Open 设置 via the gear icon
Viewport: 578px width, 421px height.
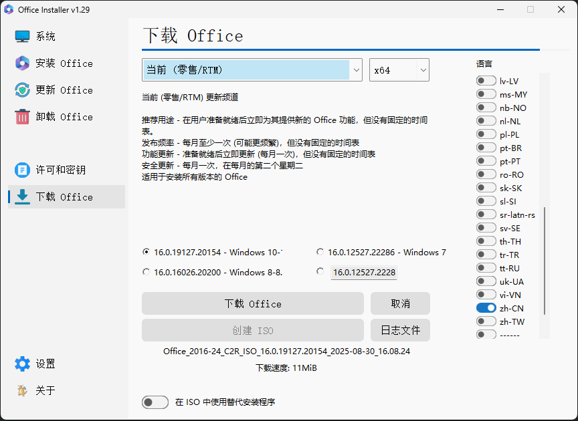coord(21,364)
